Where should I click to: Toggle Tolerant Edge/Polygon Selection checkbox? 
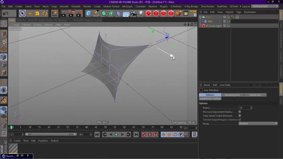240,120
